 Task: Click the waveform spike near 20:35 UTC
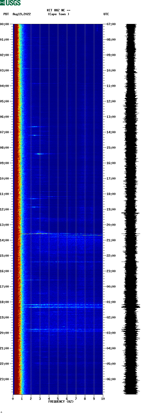[x=131, y=234]
